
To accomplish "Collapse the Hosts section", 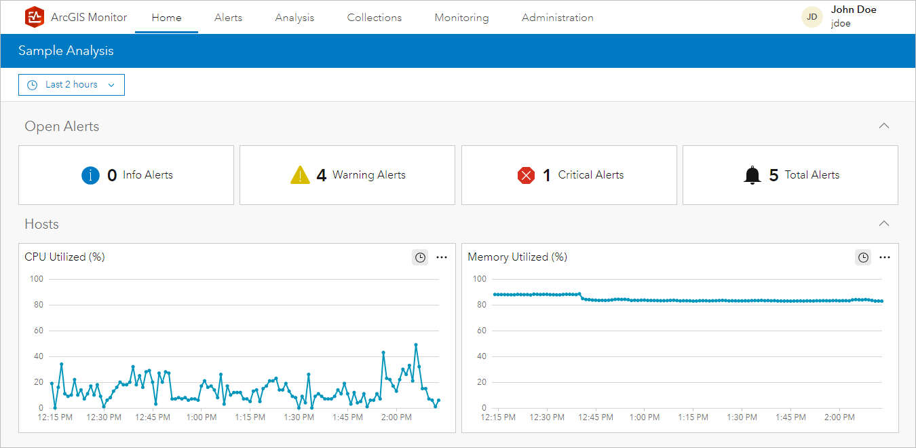I will tap(883, 223).
